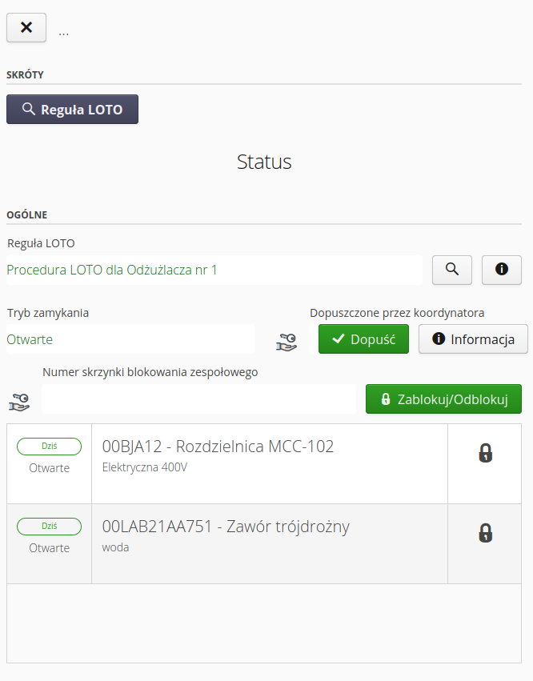Toggle padlock for 00LAB21AA751 Zawór trójdrożny
The width and height of the screenshot is (533, 681).
point(485,533)
